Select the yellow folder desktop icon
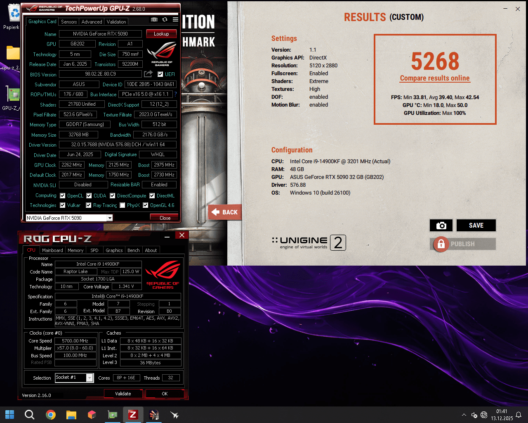Viewport: 528px width, 423px height. tap(13, 53)
